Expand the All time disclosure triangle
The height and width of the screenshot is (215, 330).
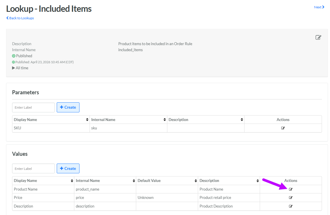[14, 68]
